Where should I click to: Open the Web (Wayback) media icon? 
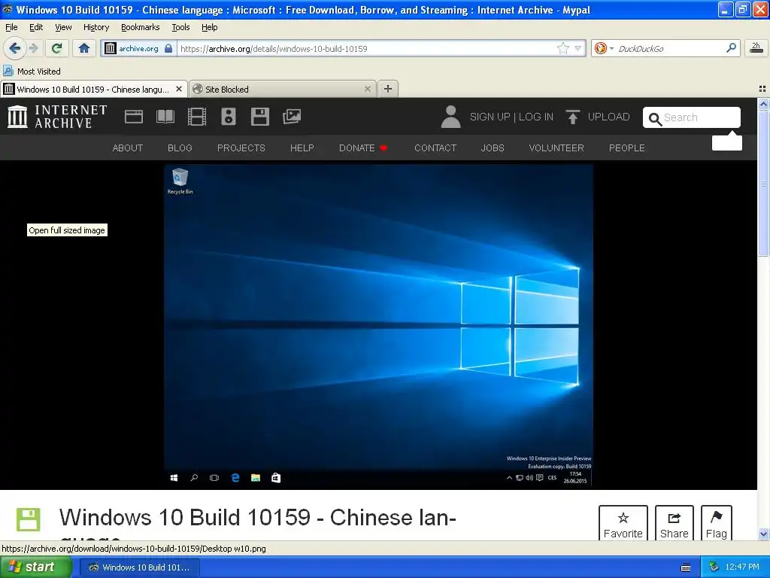click(134, 117)
